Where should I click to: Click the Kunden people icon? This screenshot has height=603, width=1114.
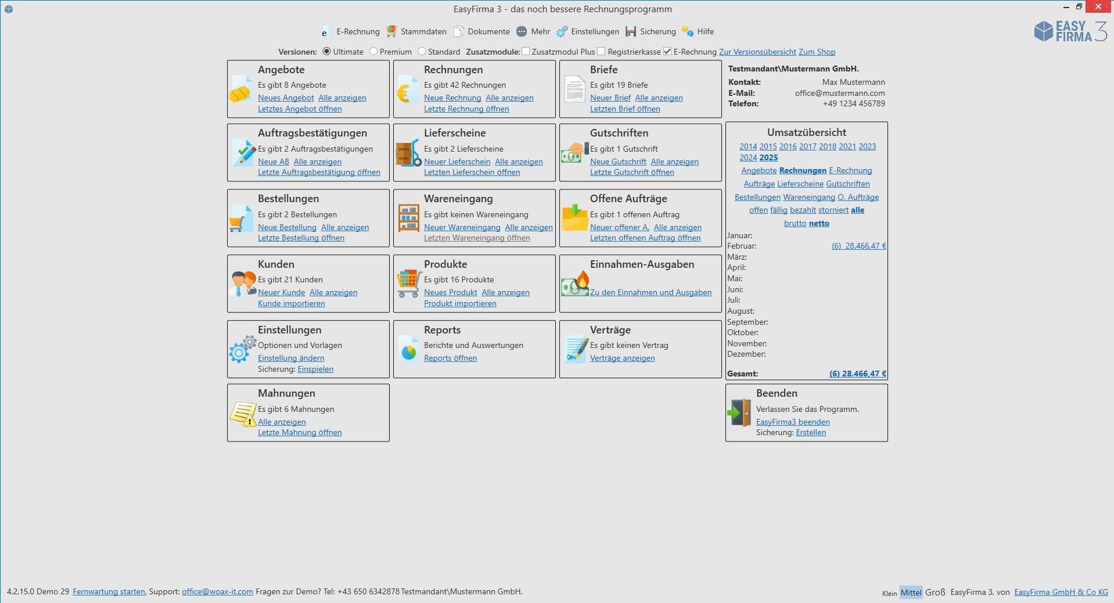coord(243,283)
